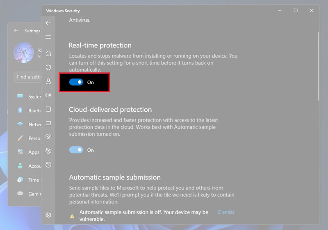This screenshot has height=230, width=328.
Task: Go to the Home icon in sidebar
Action: [x=48, y=54]
